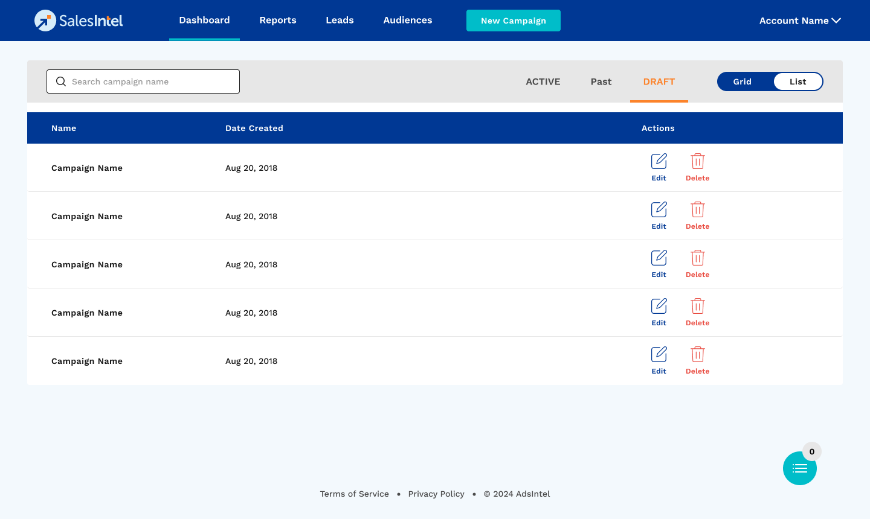Open the floating list button at bottom right
The width and height of the screenshot is (870, 519).
(x=799, y=468)
